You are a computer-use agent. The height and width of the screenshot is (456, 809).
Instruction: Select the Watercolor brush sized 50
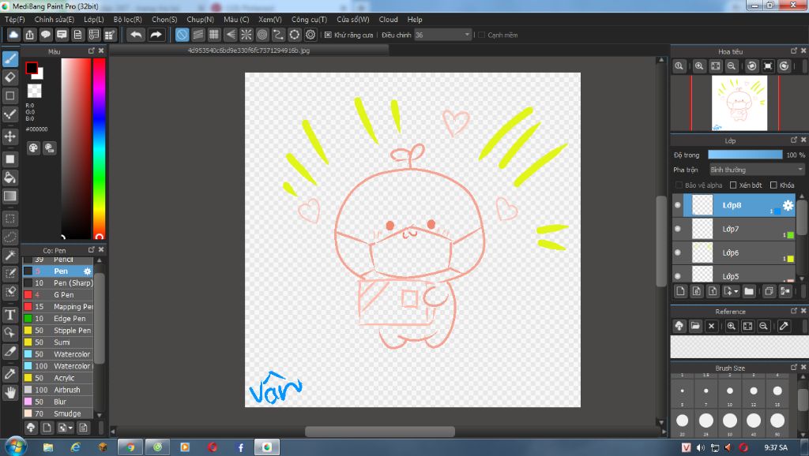[x=58, y=354]
